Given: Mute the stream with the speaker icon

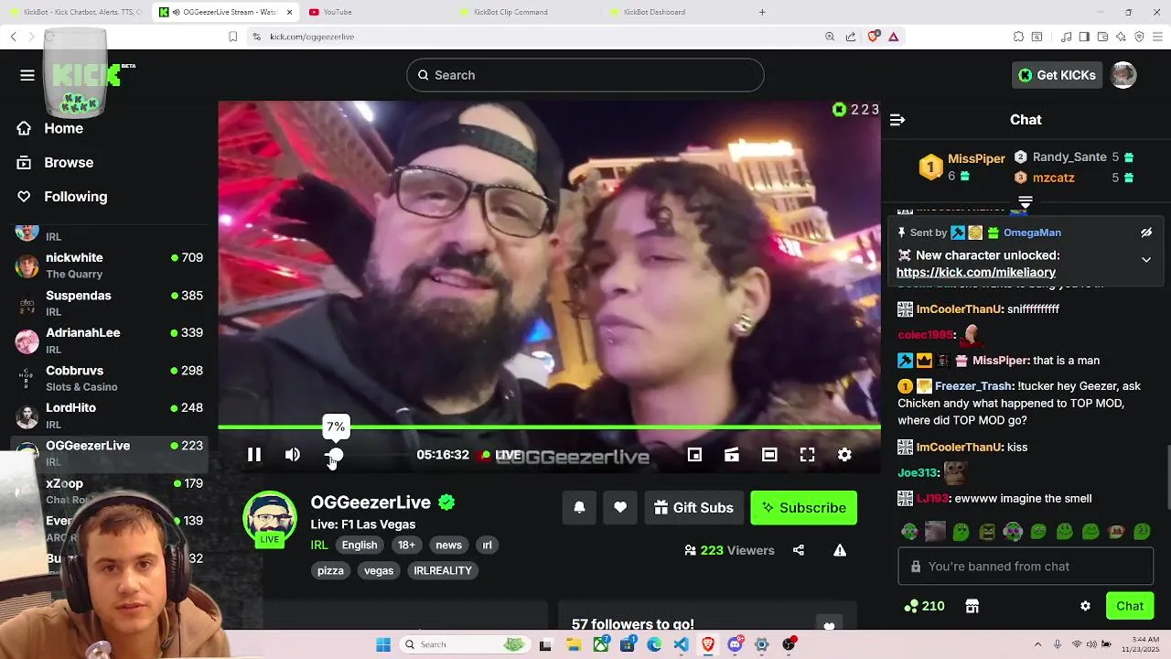Looking at the screenshot, I should [x=292, y=455].
